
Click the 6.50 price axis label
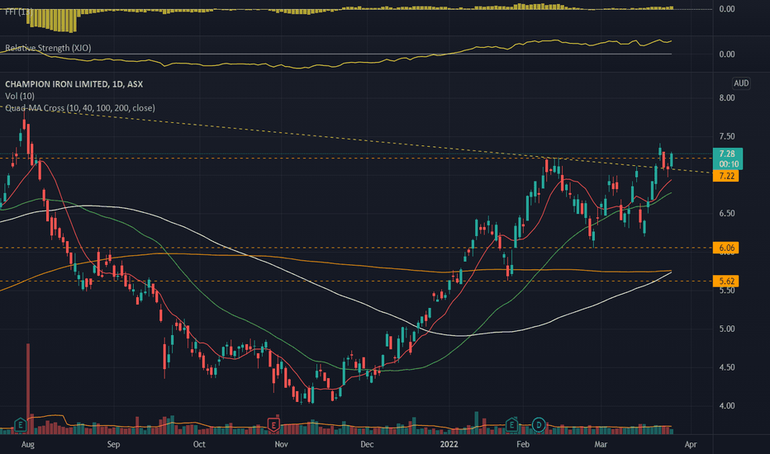click(727, 214)
